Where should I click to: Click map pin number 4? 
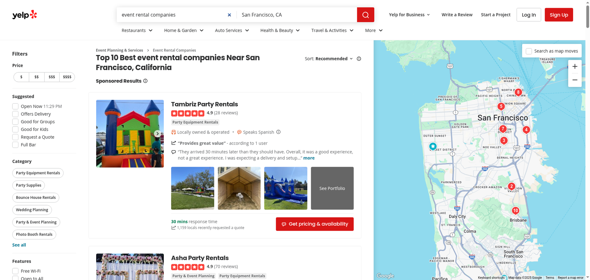[x=526, y=129]
